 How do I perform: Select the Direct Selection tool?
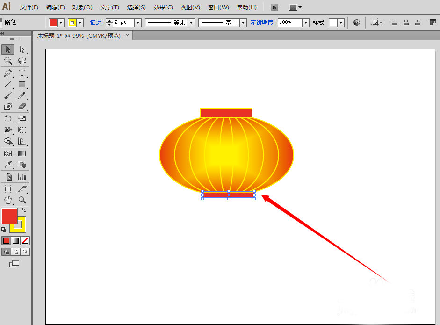click(x=22, y=50)
